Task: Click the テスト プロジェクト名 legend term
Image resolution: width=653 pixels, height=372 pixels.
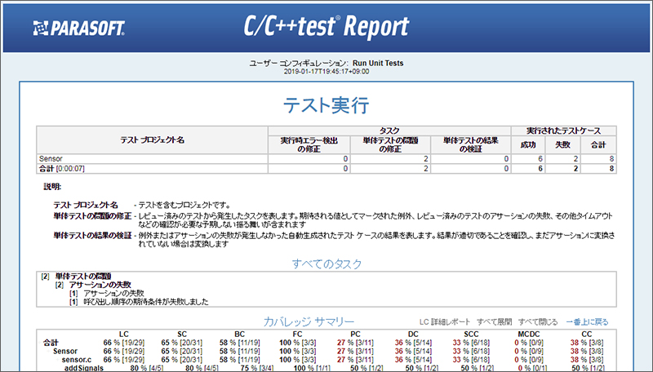Action: point(86,205)
